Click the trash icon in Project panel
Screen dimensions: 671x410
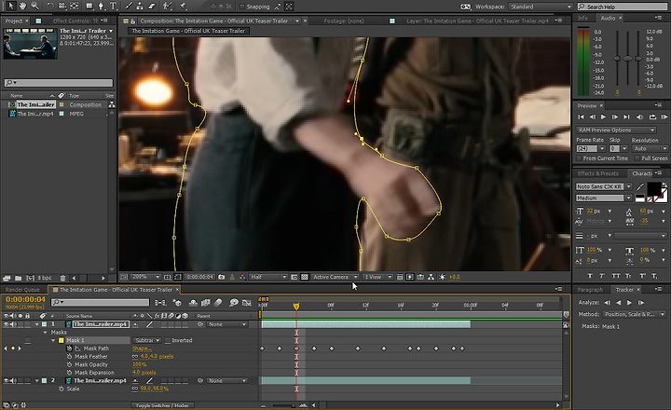coord(63,278)
